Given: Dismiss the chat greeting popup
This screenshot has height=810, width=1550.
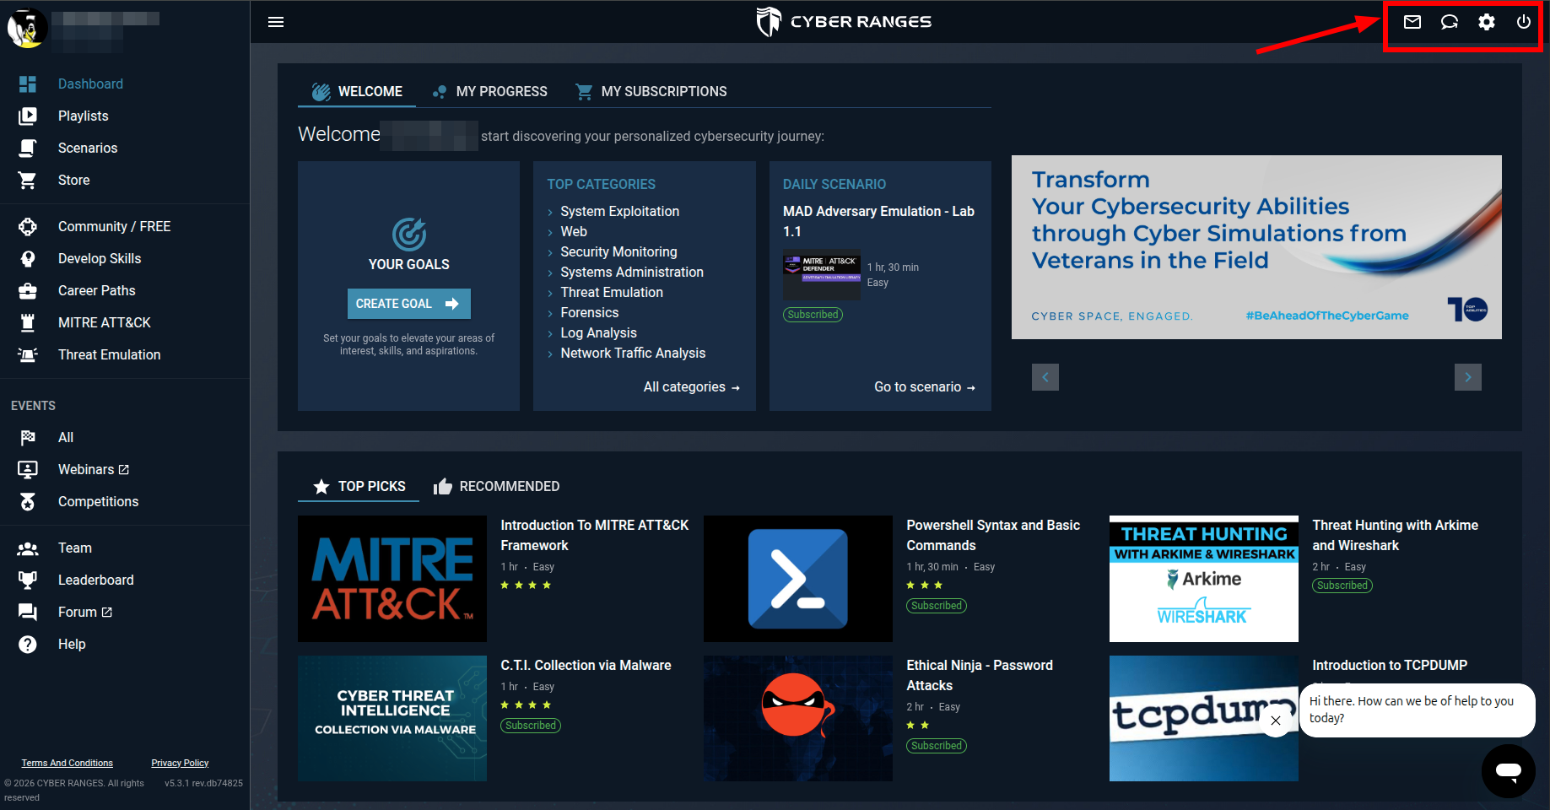Looking at the screenshot, I should [1276, 721].
